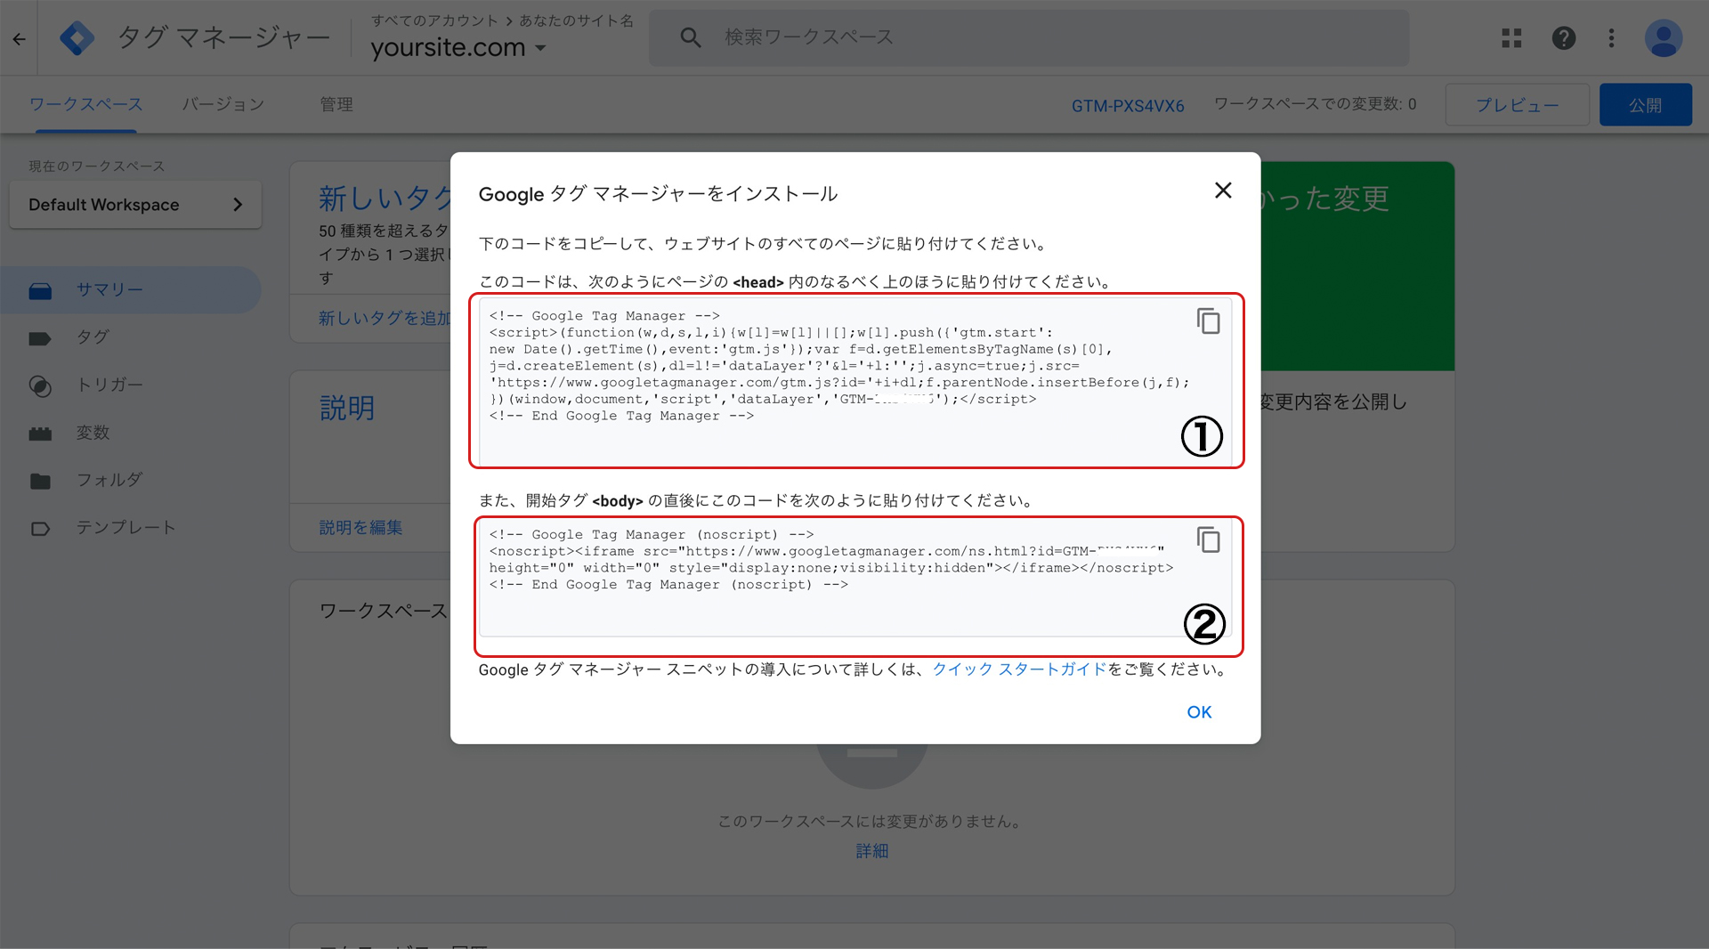This screenshot has width=1709, height=949.
Task: Click the フォルダ folder icon
Action: click(40, 482)
